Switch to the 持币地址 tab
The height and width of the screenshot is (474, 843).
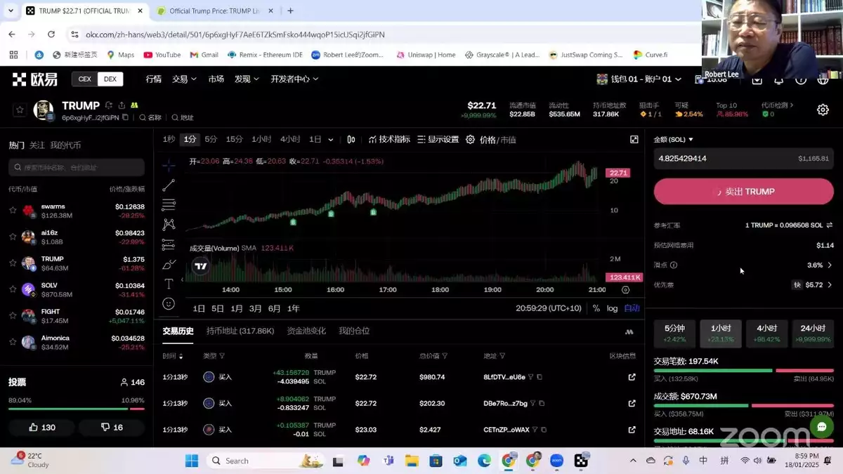coord(240,331)
